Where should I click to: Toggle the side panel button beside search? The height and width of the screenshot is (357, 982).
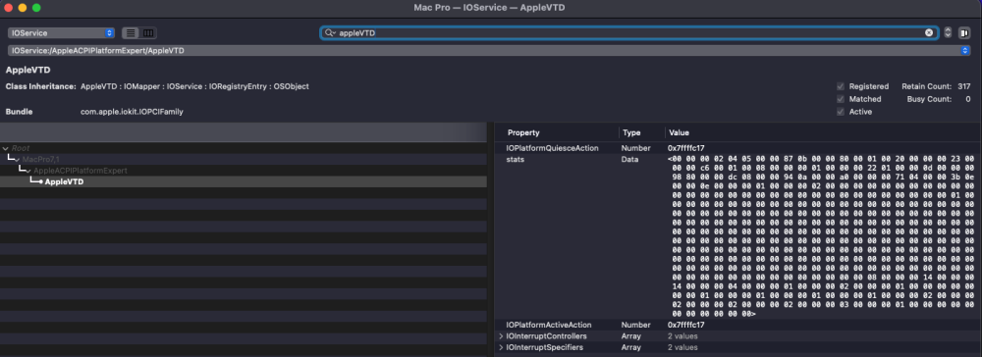click(964, 33)
